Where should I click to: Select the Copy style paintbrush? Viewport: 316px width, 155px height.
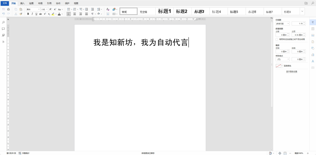(21, 14)
